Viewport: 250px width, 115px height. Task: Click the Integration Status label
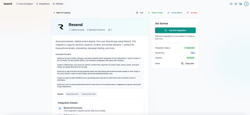(x=162, y=48)
